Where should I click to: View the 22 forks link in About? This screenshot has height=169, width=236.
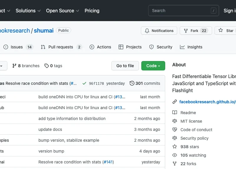pos(188,164)
